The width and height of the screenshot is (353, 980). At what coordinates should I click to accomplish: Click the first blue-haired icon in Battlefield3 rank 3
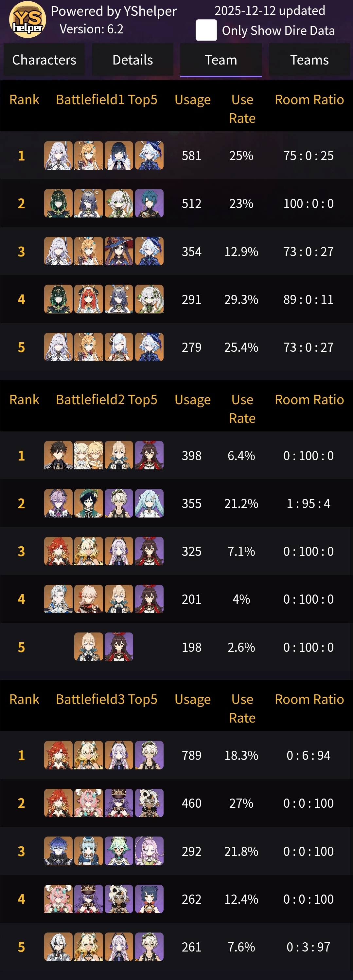click(x=58, y=851)
